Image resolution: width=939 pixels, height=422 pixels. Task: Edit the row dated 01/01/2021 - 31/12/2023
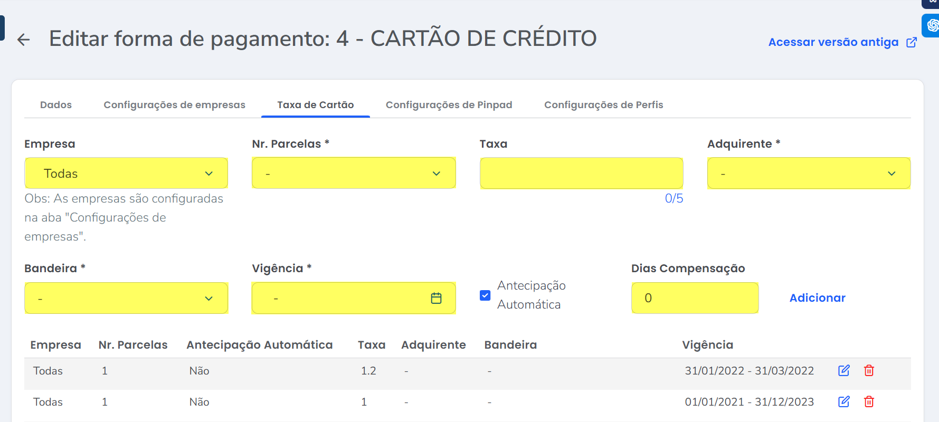[x=844, y=402]
